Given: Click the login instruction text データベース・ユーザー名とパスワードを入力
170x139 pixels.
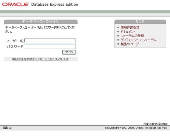Looking at the screenshot, I should (x=40, y=29).
